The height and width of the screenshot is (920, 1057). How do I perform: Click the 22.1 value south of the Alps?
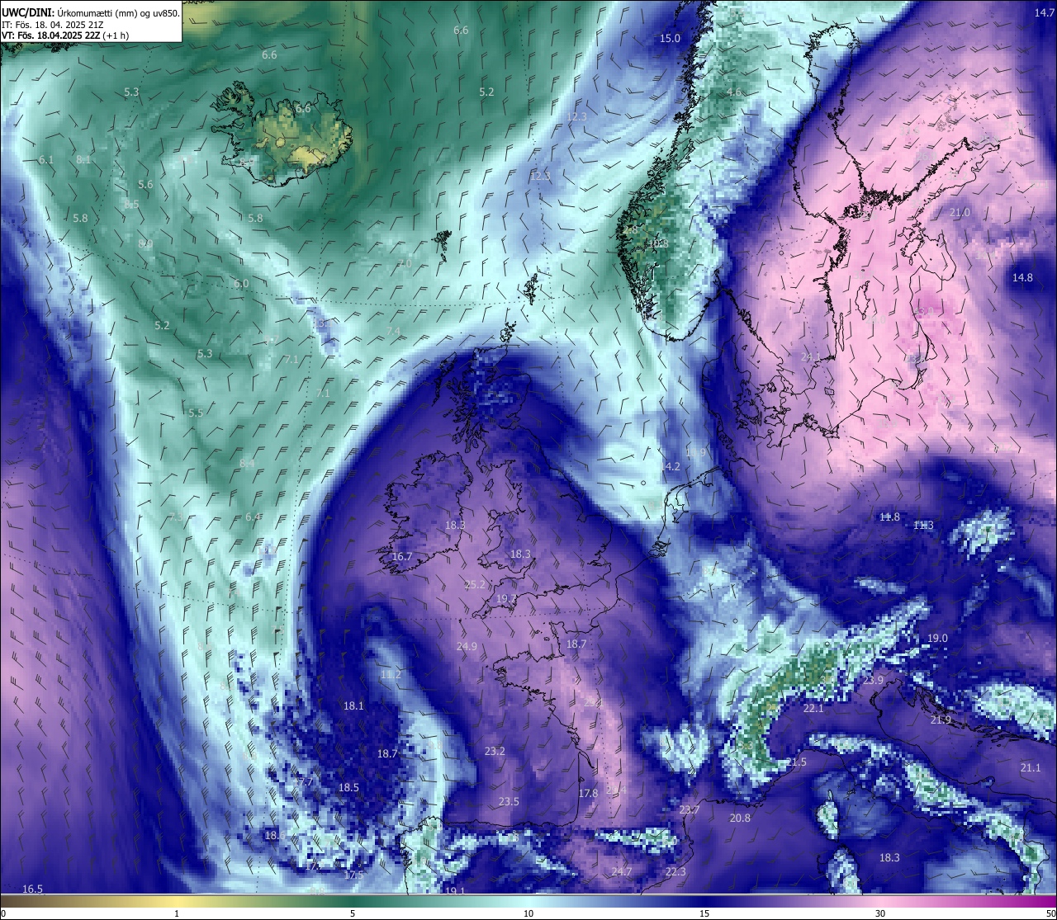tap(813, 709)
